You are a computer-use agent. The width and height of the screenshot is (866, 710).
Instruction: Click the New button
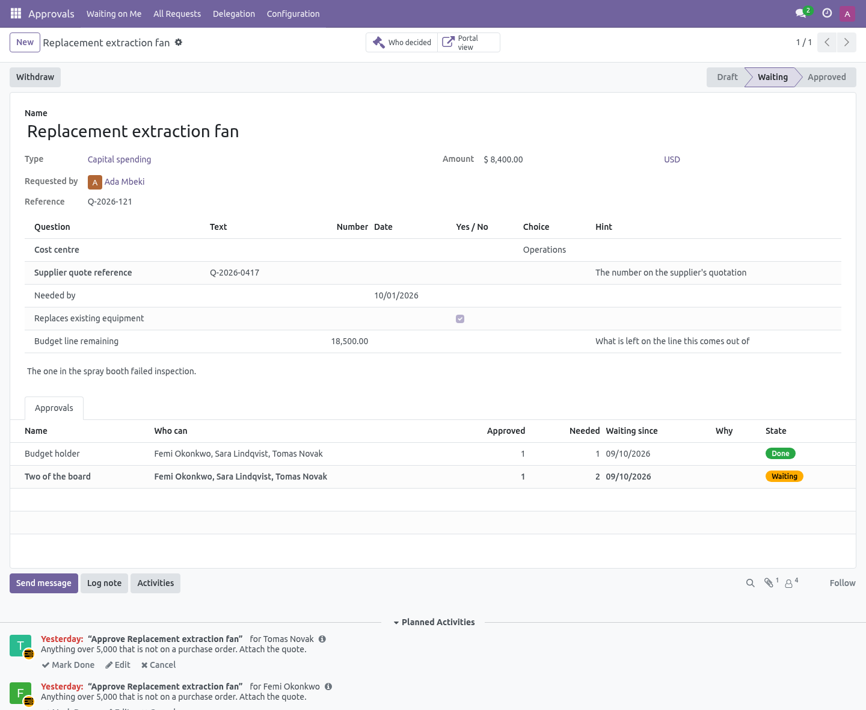[x=25, y=43]
